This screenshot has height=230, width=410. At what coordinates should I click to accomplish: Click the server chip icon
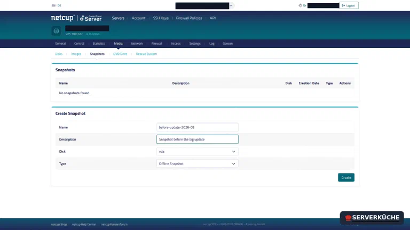pyautogui.click(x=56, y=31)
